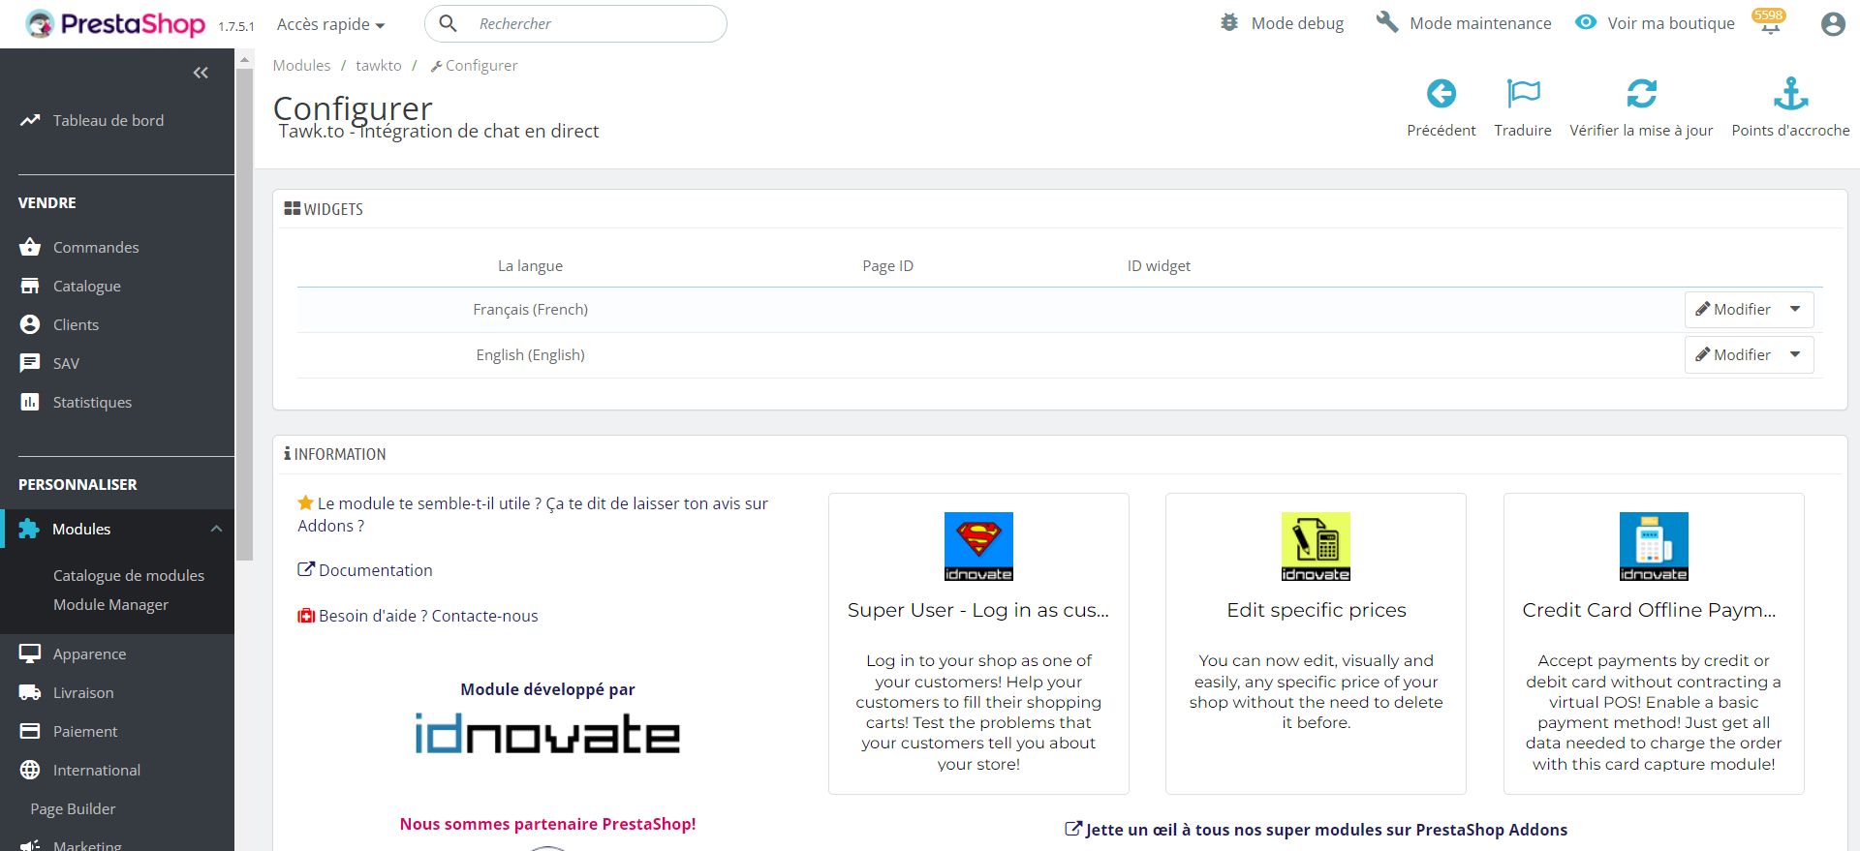1860x851 pixels.
Task: Open the user profile avatar icon
Action: 1832,24
